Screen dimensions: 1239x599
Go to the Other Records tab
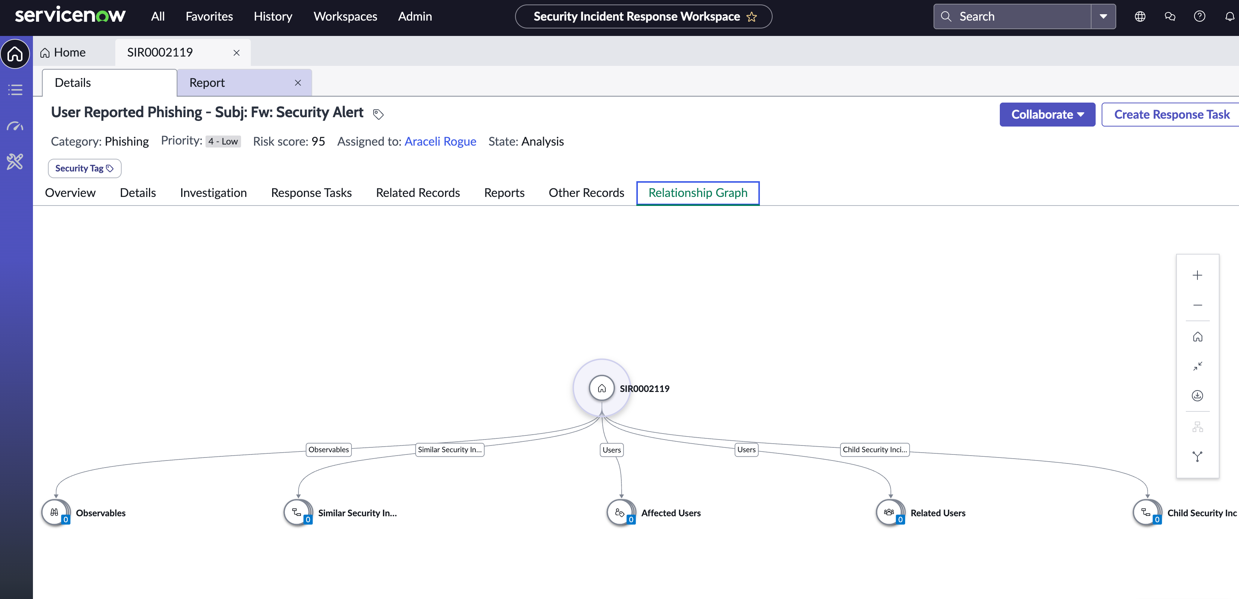[x=586, y=192]
